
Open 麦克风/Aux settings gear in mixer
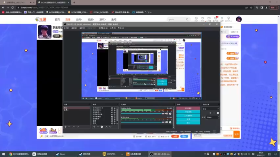pyautogui.click(x=170, y=122)
